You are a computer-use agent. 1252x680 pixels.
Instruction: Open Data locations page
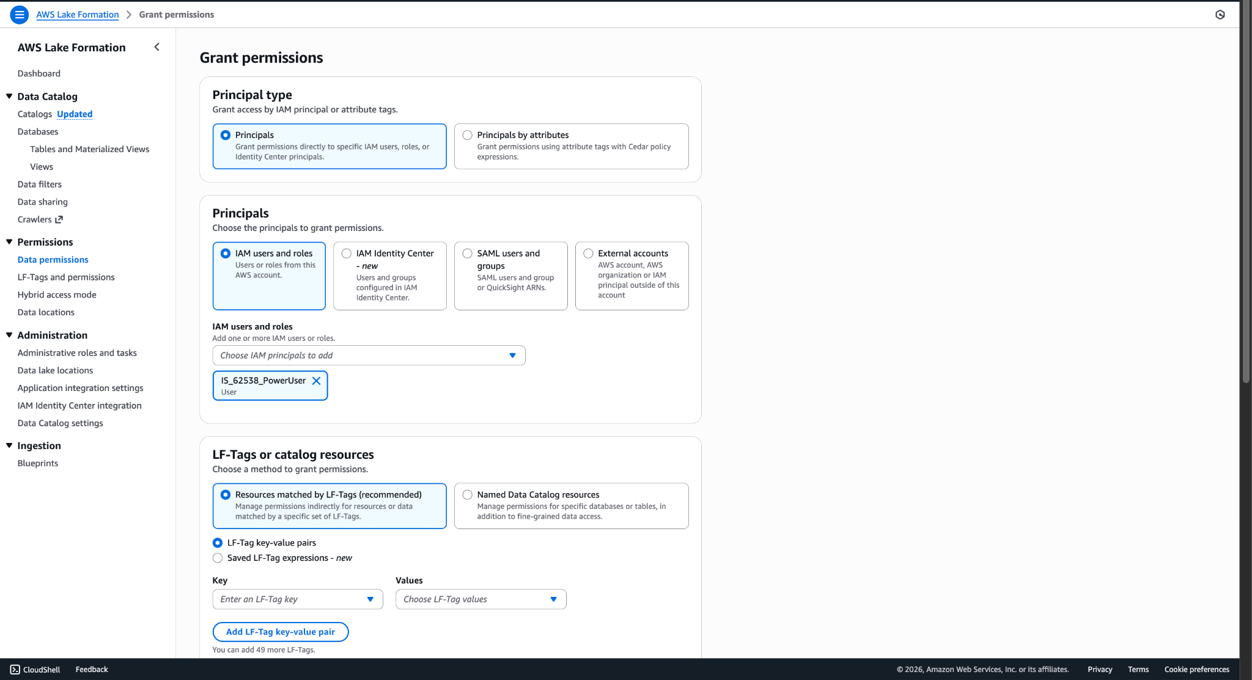click(x=46, y=312)
